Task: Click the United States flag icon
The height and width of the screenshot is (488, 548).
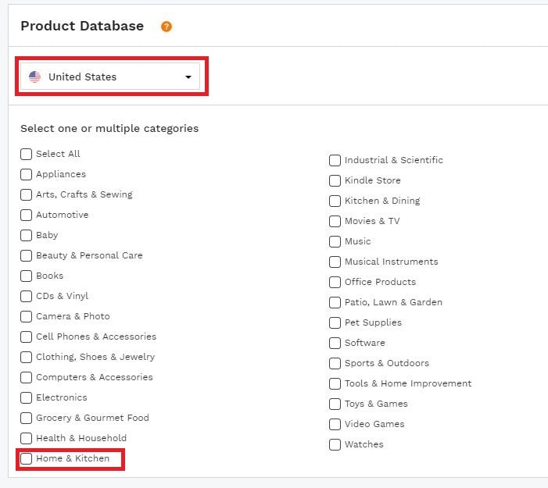Action: [34, 77]
